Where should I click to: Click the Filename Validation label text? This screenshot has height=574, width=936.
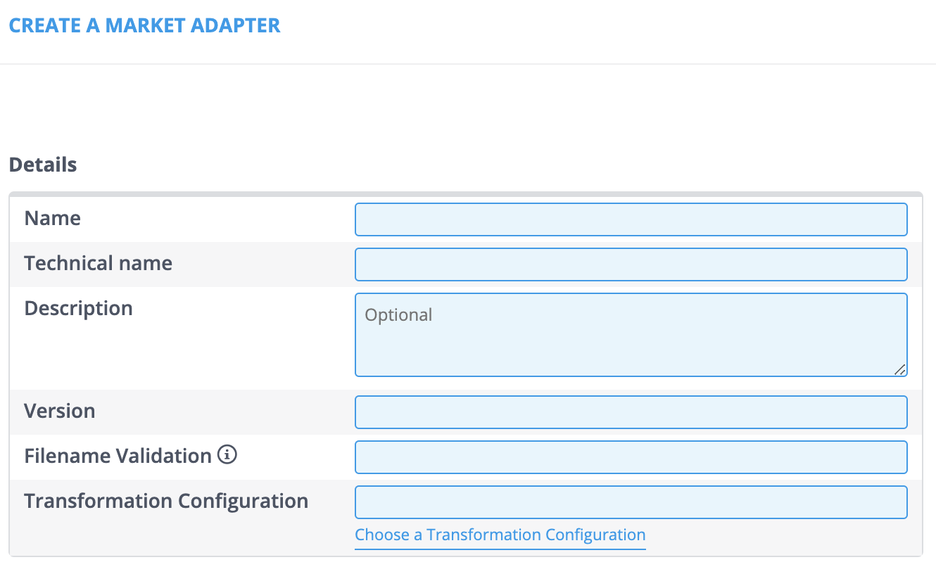point(118,456)
